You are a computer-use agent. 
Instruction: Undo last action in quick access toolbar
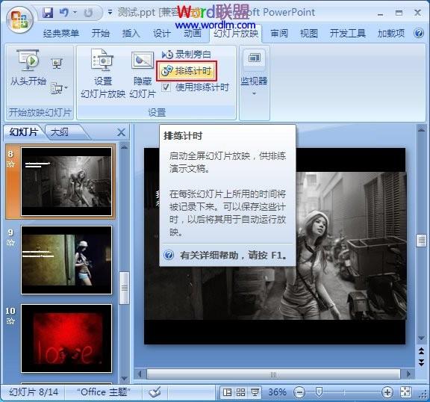pyautogui.click(x=64, y=13)
